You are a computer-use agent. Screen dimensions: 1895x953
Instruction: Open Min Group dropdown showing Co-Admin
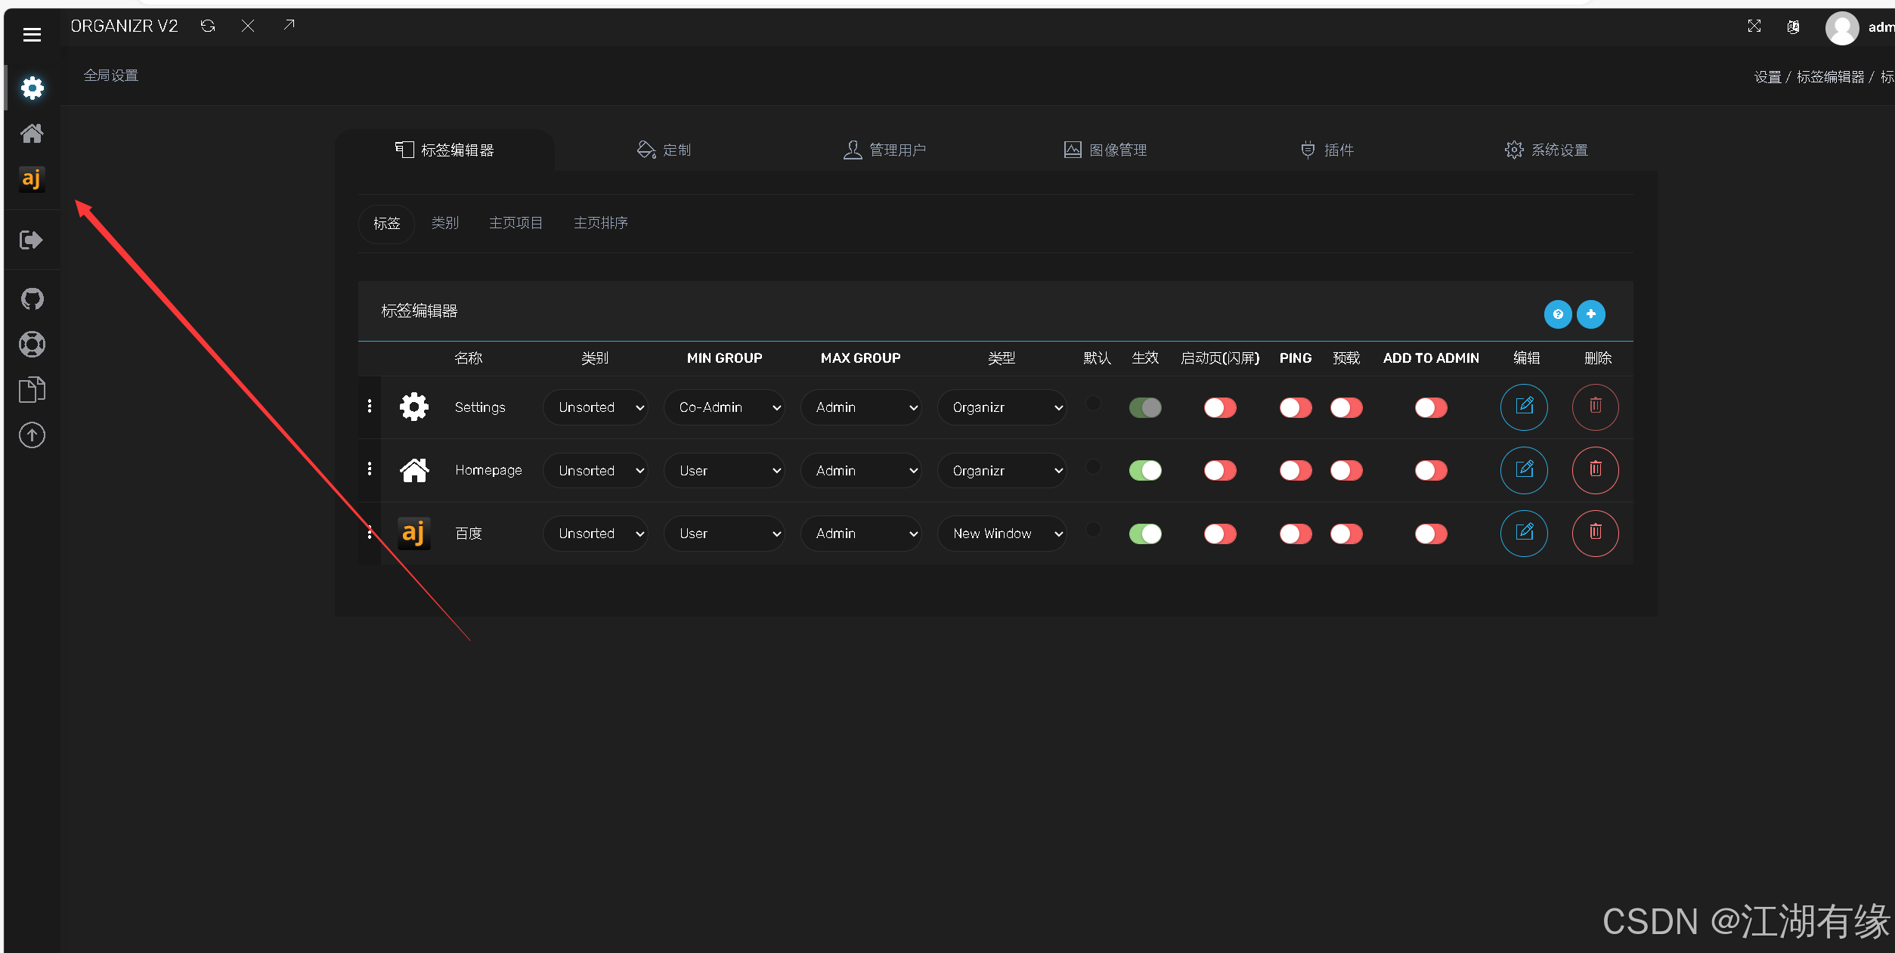pyautogui.click(x=724, y=408)
